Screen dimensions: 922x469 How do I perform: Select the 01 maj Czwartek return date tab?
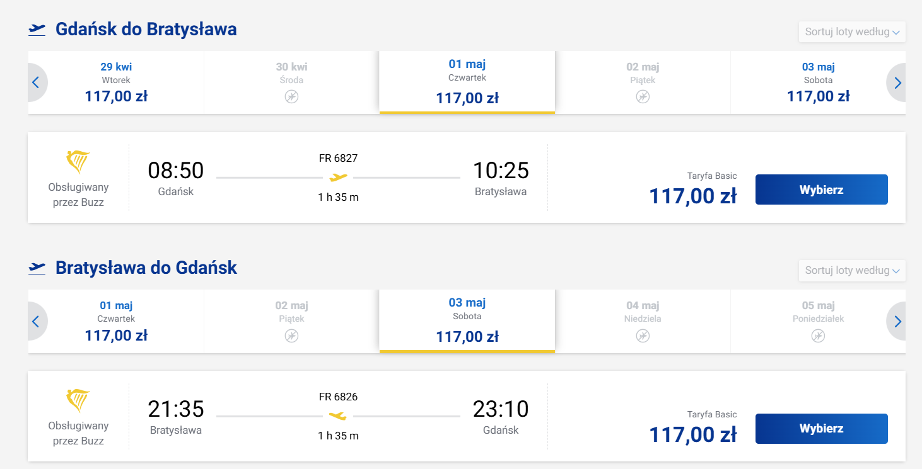point(116,321)
